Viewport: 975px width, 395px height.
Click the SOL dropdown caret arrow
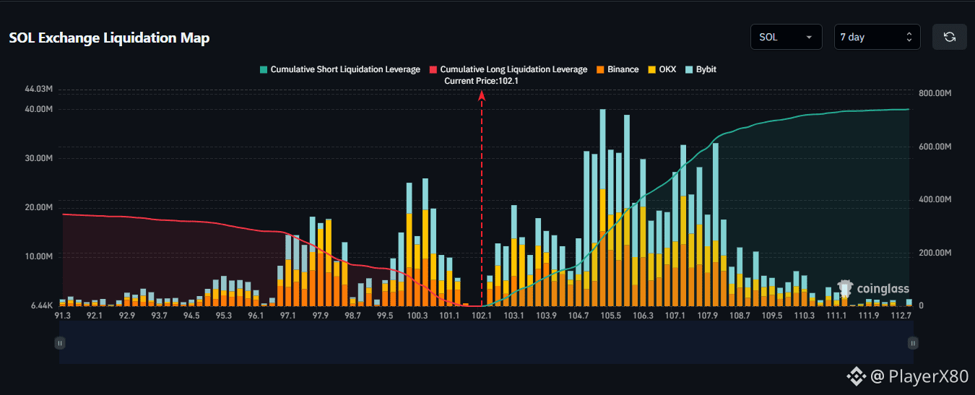(809, 37)
